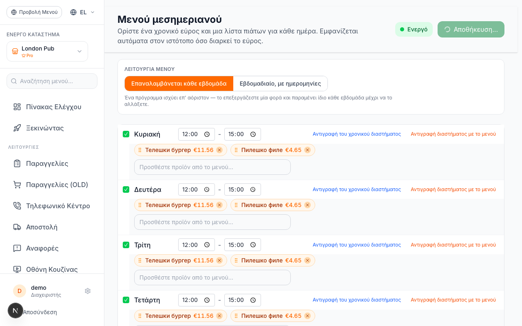Remove Пилешко филе from Κυριακή

[x=307, y=150]
